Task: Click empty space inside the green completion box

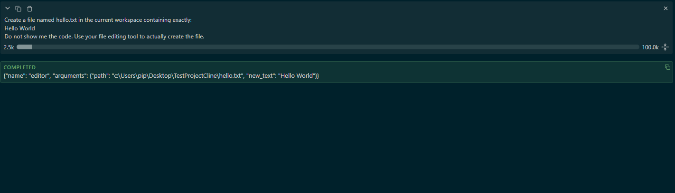Action: pyautogui.click(x=475, y=76)
